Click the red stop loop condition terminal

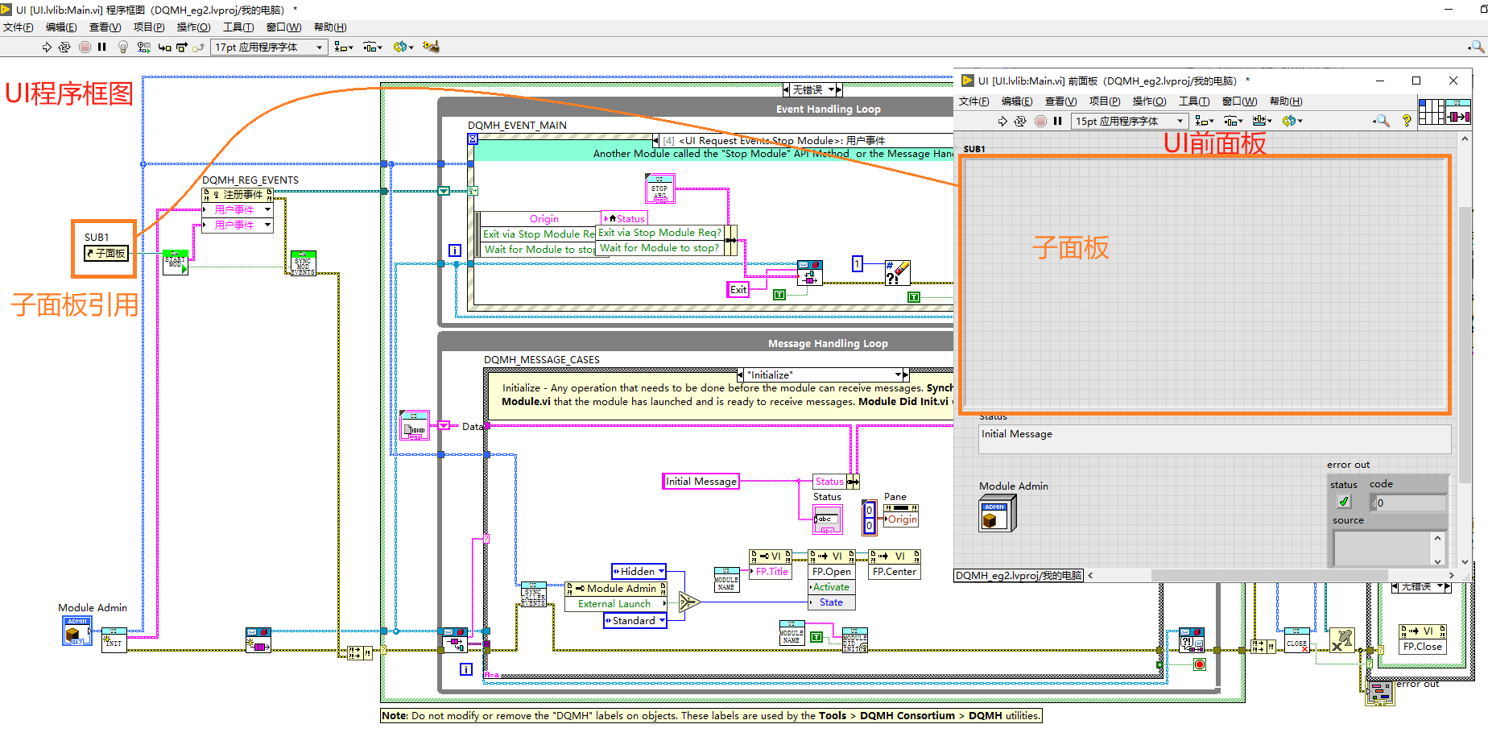[1200, 664]
